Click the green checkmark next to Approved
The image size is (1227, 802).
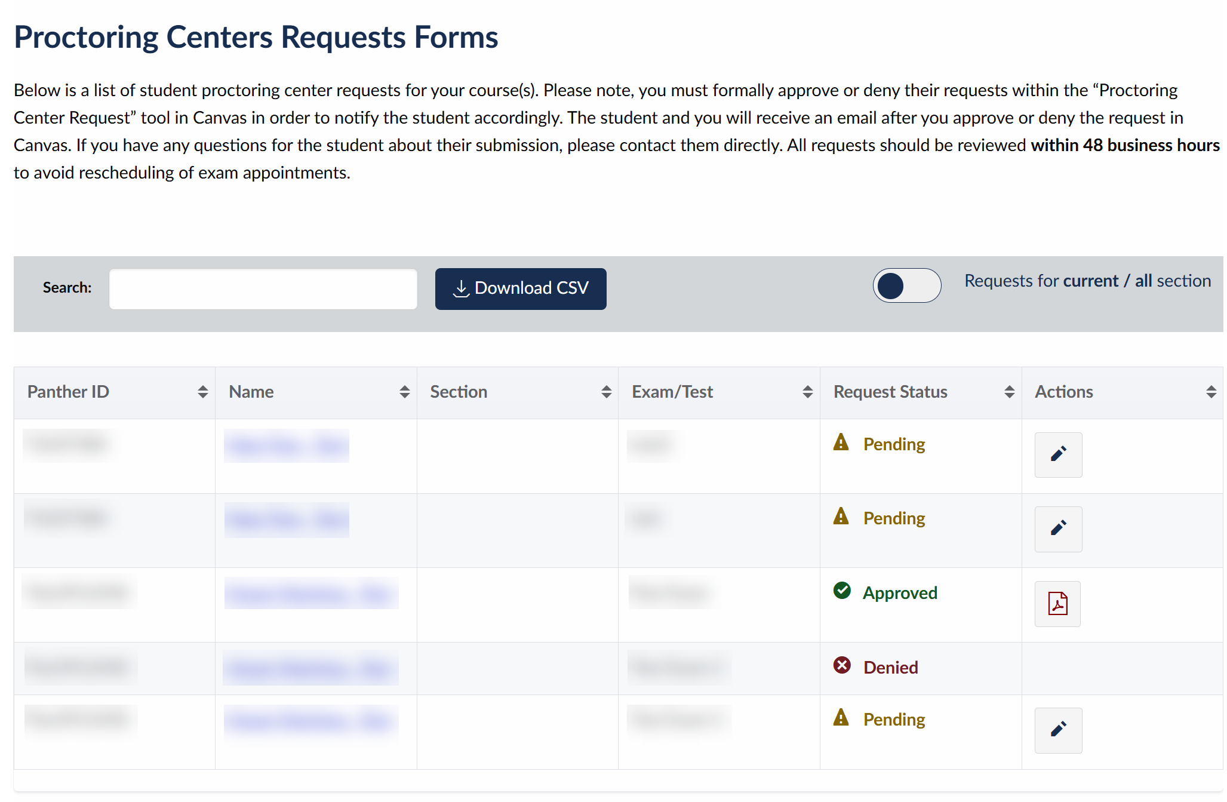coord(841,591)
